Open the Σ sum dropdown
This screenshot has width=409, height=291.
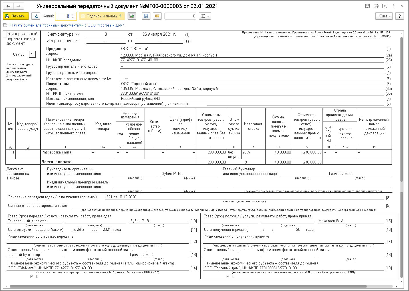[x=205, y=16]
